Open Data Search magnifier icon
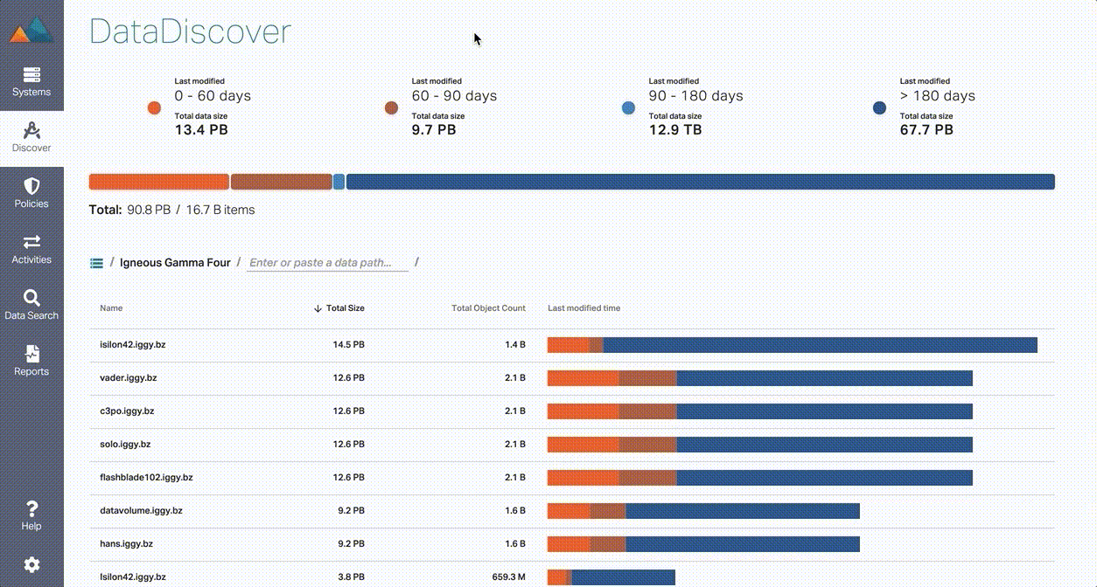This screenshot has height=587, width=1097. point(31,298)
